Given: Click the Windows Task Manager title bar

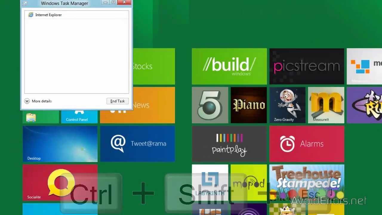Looking at the screenshot, I should [x=64, y=3].
